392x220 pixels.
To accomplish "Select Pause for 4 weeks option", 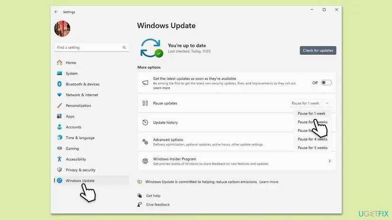I will (312, 139).
